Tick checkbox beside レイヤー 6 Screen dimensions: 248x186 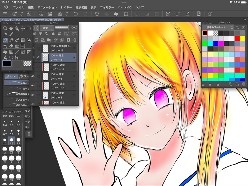pos(38,76)
